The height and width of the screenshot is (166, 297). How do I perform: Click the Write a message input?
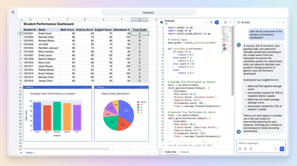click(x=261, y=143)
